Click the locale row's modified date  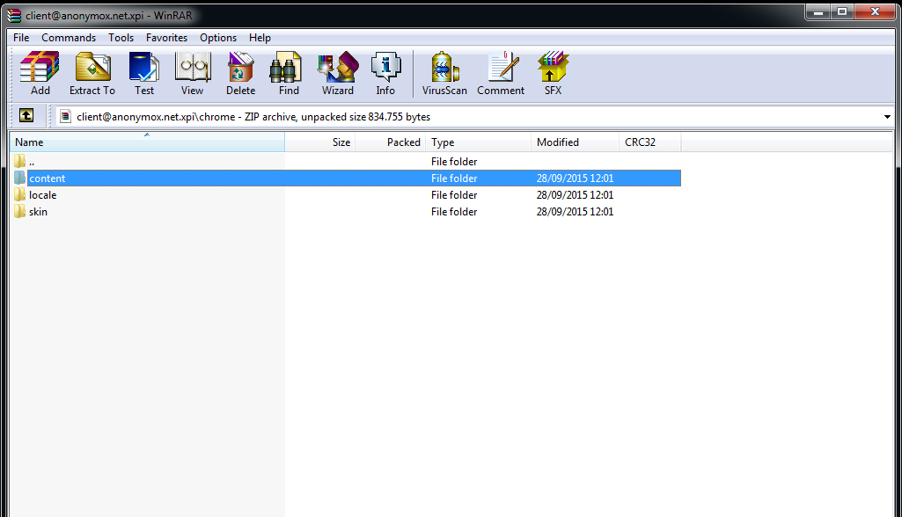575,195
